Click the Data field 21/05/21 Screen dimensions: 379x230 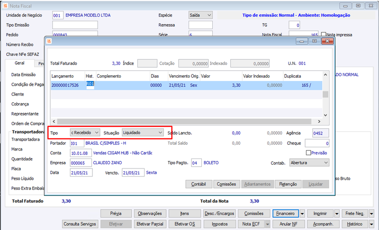coord(81,173)
